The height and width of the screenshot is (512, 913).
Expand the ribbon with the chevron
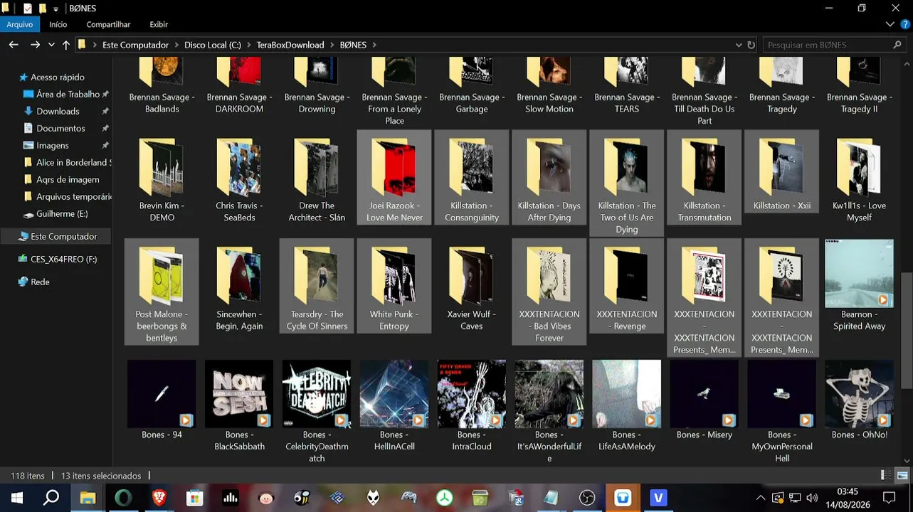pos(890,24)
